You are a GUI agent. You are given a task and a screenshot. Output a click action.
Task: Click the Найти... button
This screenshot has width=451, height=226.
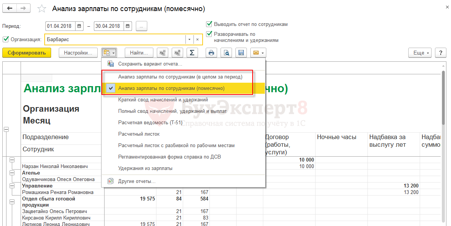pyautogui.click(x=139, y=53)
